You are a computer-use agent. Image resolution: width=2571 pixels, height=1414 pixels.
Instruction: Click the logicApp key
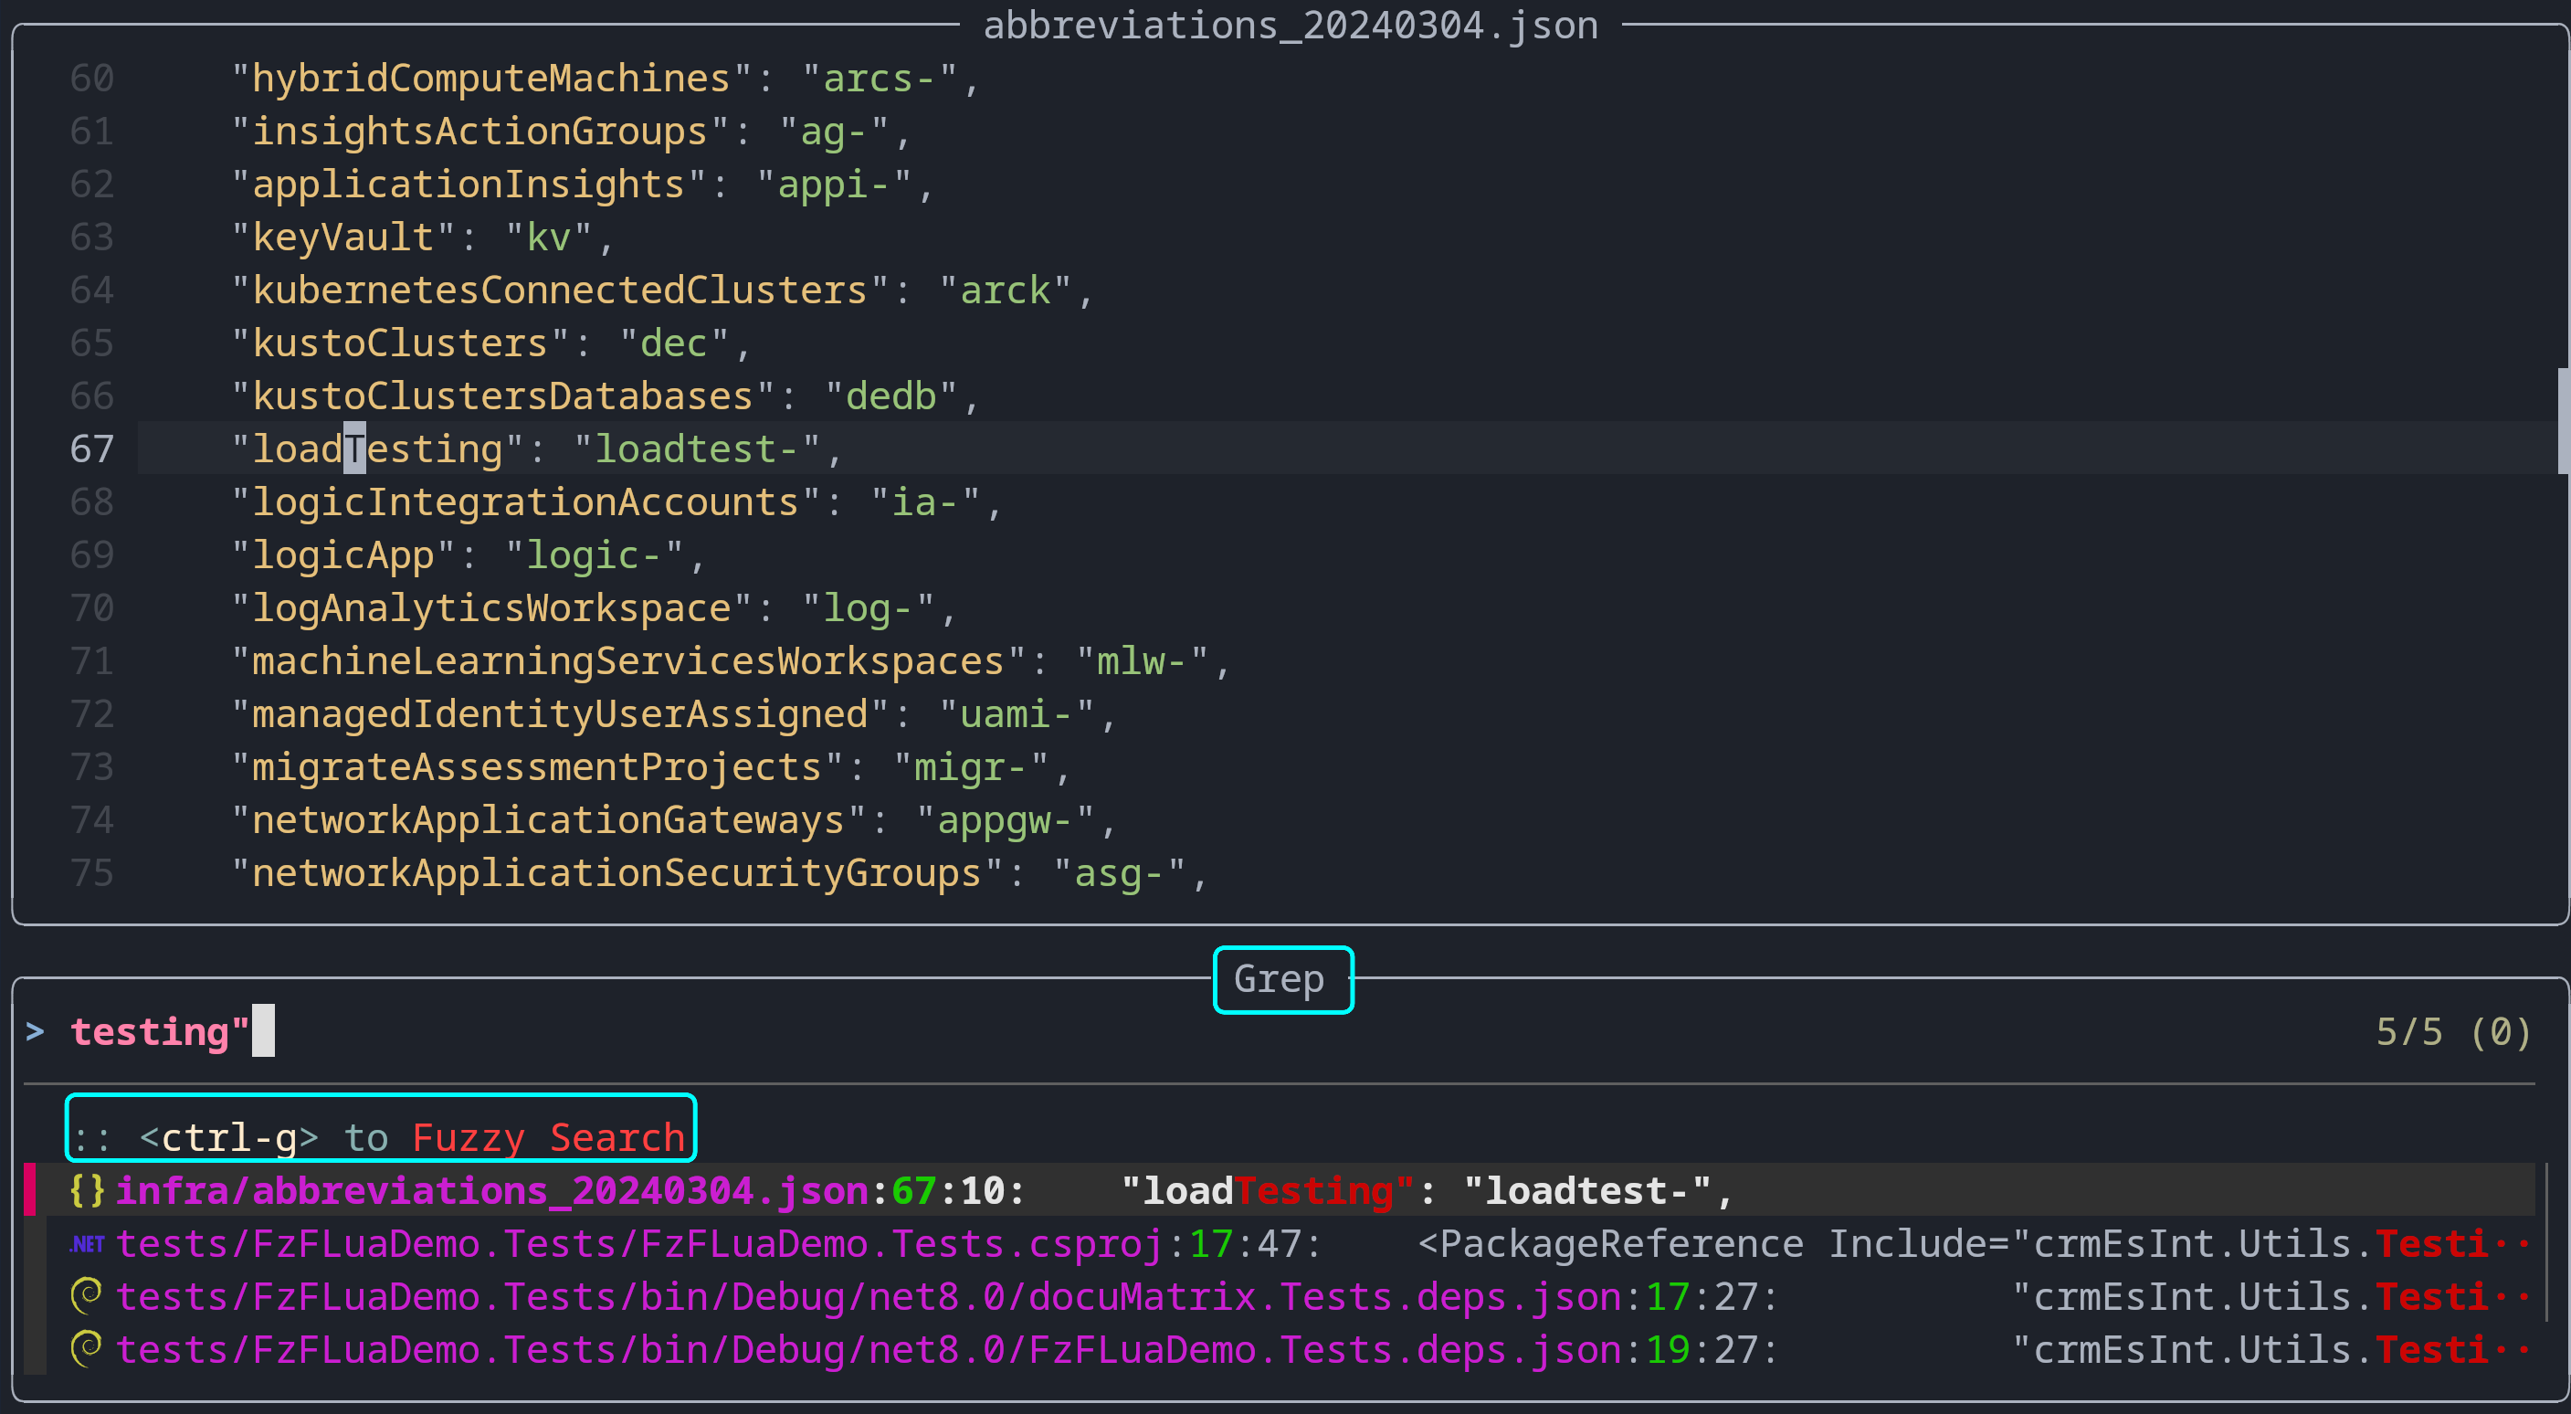click(342, 554)
